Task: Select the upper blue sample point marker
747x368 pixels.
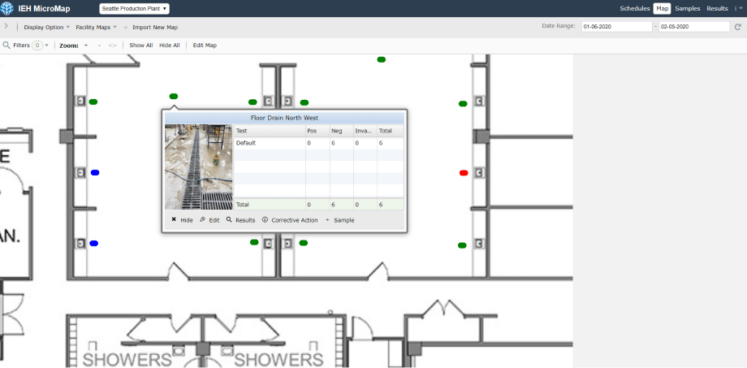Action: pyautogui.click(x=95, y=173)
